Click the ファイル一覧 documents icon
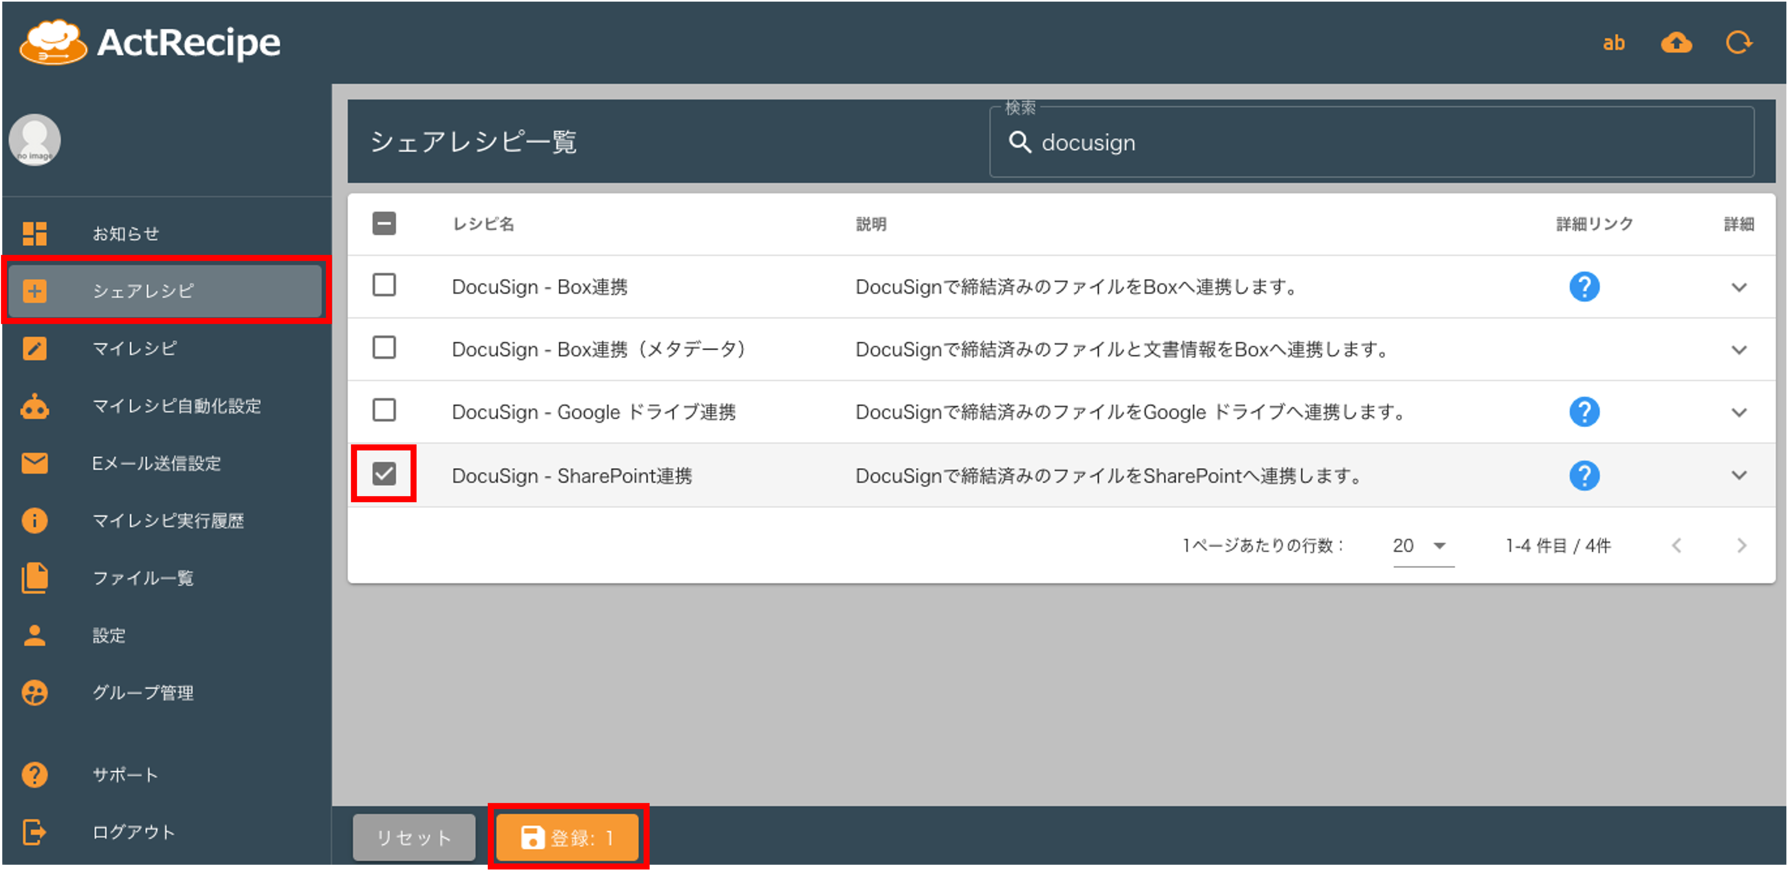1788x870 pixels. (x=35, y=578)
